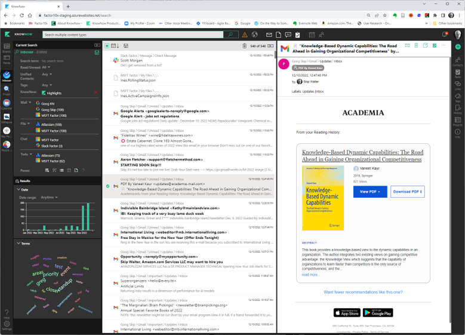This screenshot has height=335, width=465.
Task: Open the Date range 'Anytime' dropdown
Action: 48,196
